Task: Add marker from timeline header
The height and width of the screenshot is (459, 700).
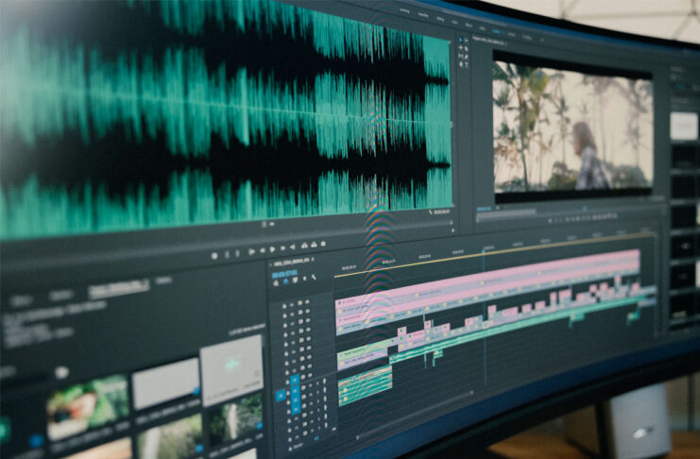Action: click(305, 279)
